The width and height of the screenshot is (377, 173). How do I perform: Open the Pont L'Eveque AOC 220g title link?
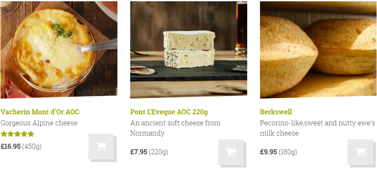(x=169, y=112)
